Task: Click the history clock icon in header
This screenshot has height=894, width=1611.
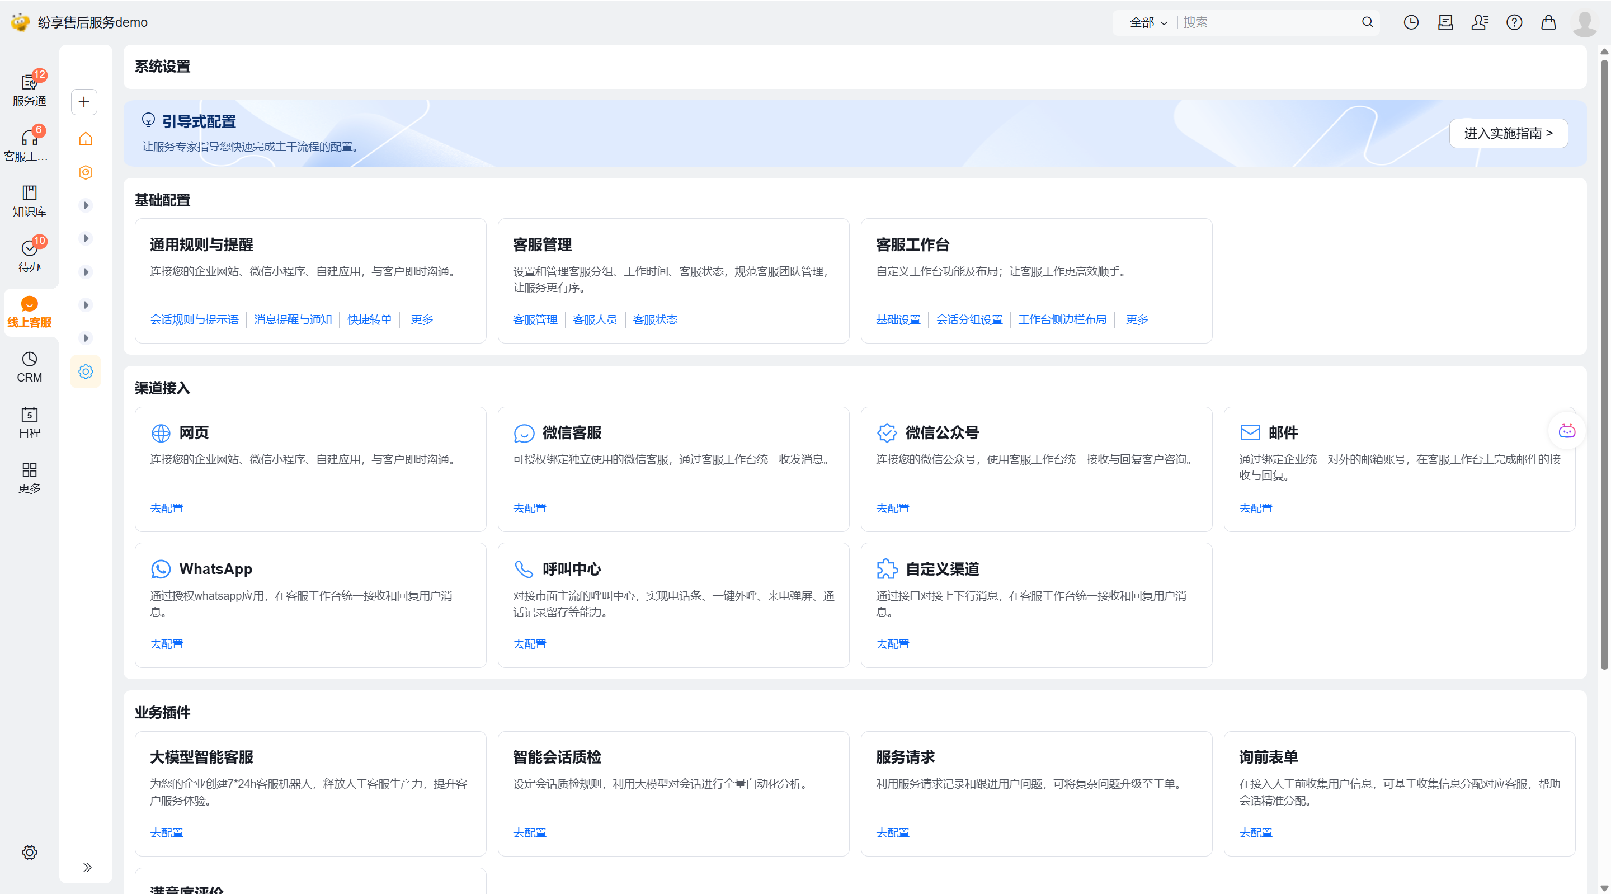Action: pos(1411,22)
